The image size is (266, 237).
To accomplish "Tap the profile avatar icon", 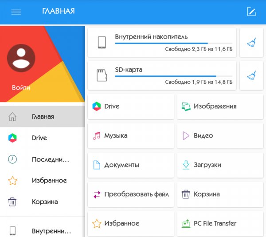I will (21, 58).
